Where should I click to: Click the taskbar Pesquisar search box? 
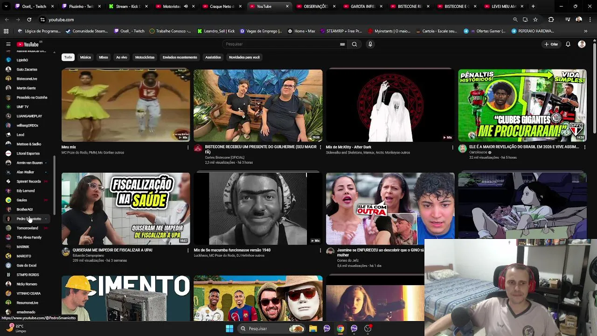coord(271,329)
